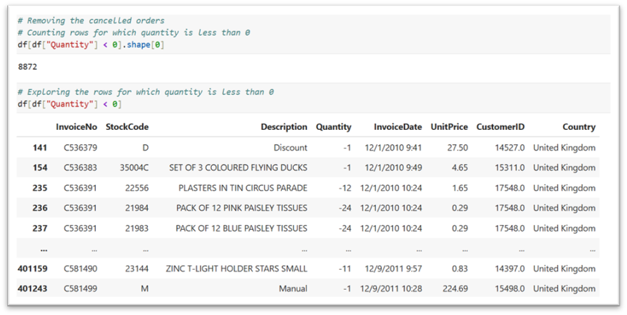627x315 pixels.
Task: Click the SET OF 3 COLOURED FLYING DUCKS cell
Action: (x=238, y=168)
